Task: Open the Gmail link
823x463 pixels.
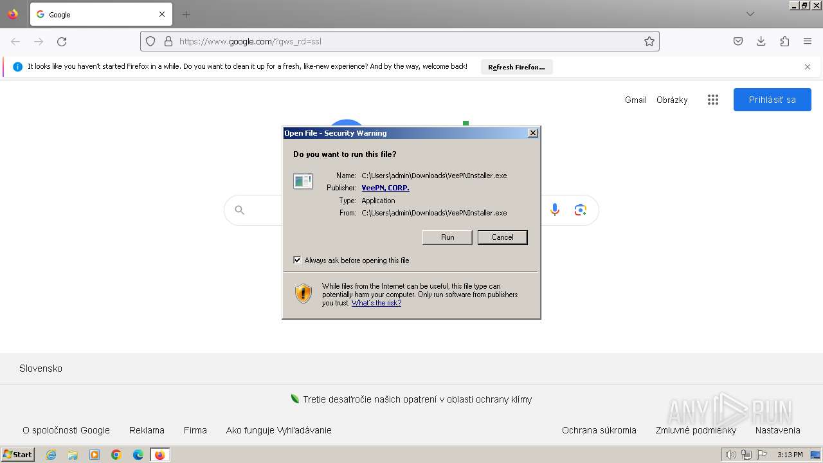Action: pos(635,100)
